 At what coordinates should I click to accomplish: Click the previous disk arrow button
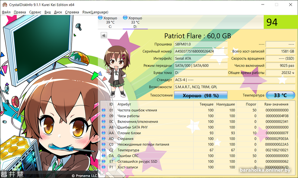click(104, 35)
